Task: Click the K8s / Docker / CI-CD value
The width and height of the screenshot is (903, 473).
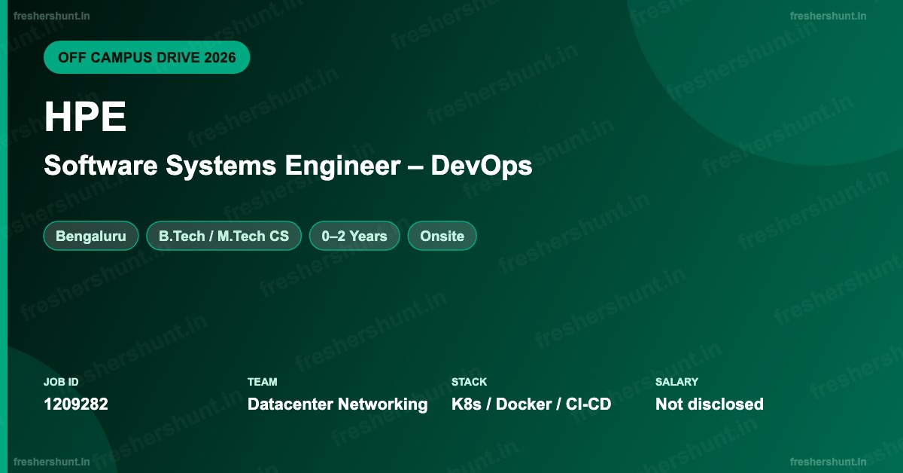Action: coord(531,404)
